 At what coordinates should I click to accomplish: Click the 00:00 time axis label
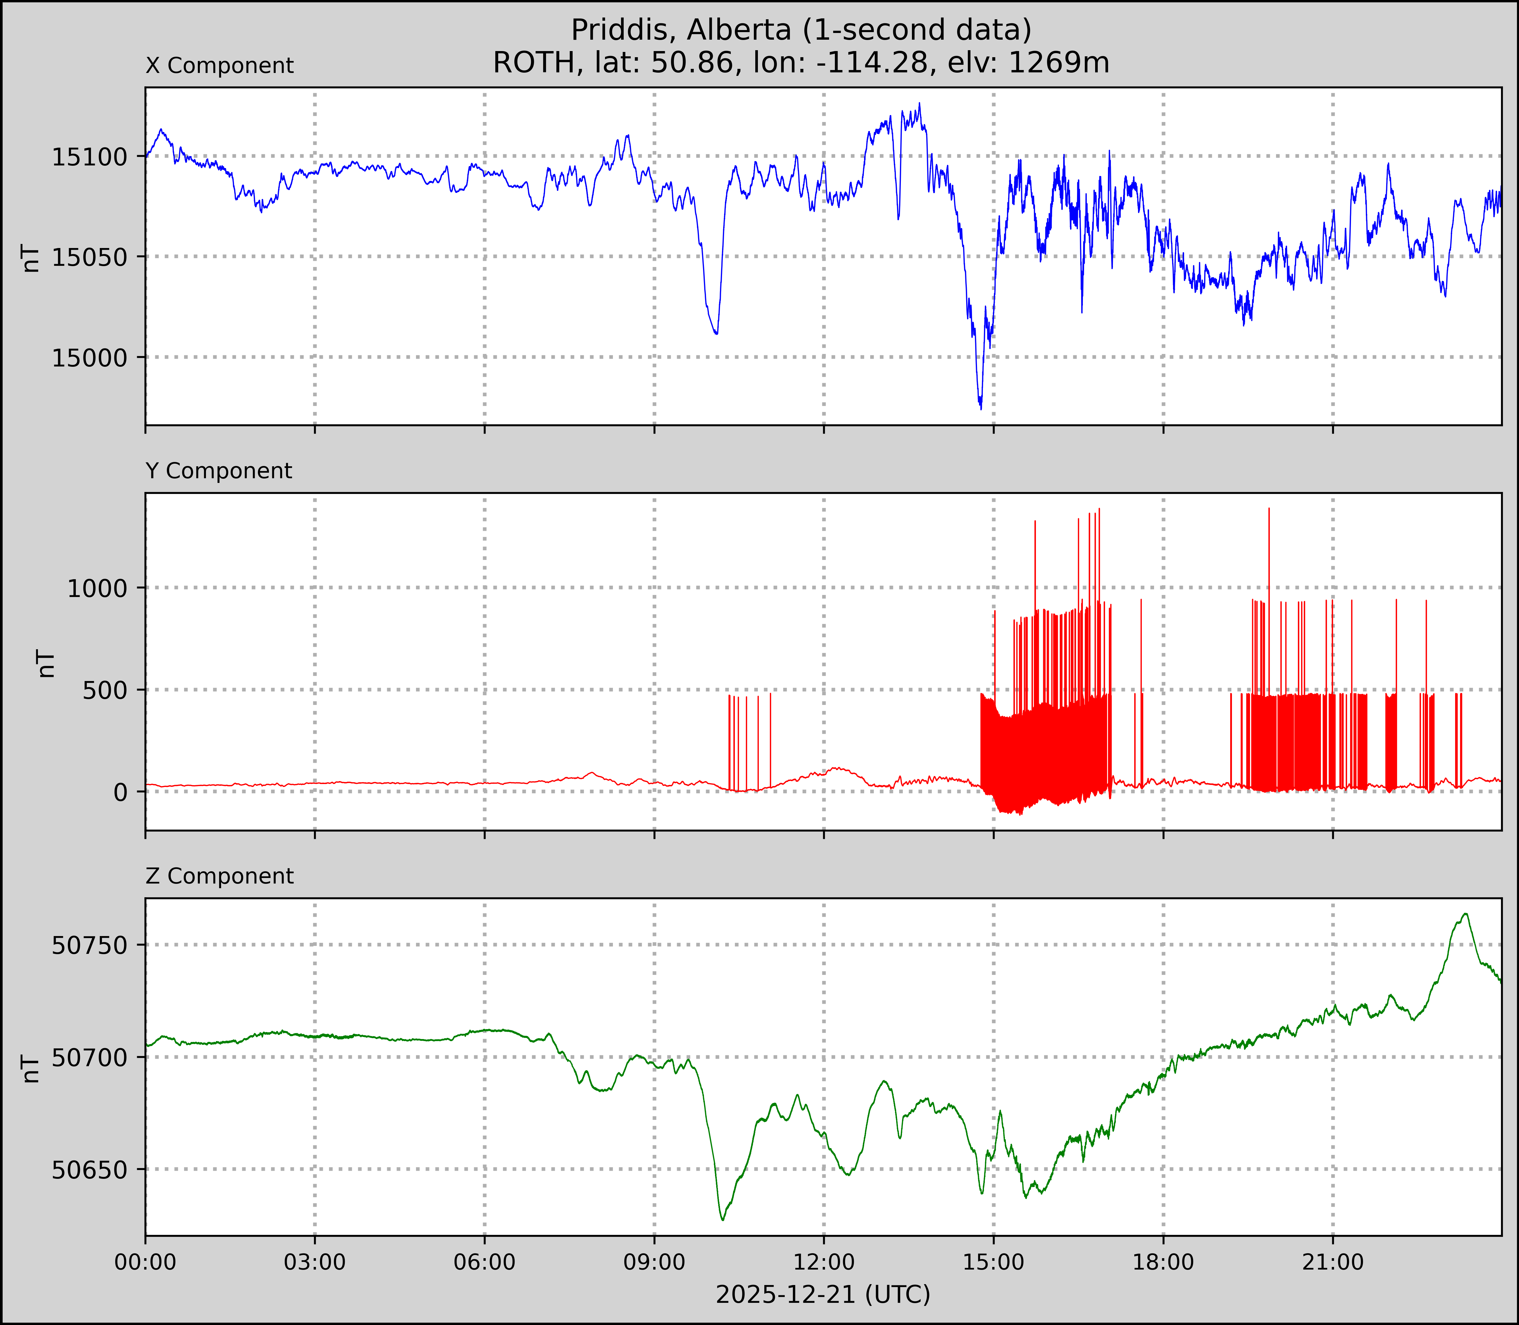pos(146,1262)
